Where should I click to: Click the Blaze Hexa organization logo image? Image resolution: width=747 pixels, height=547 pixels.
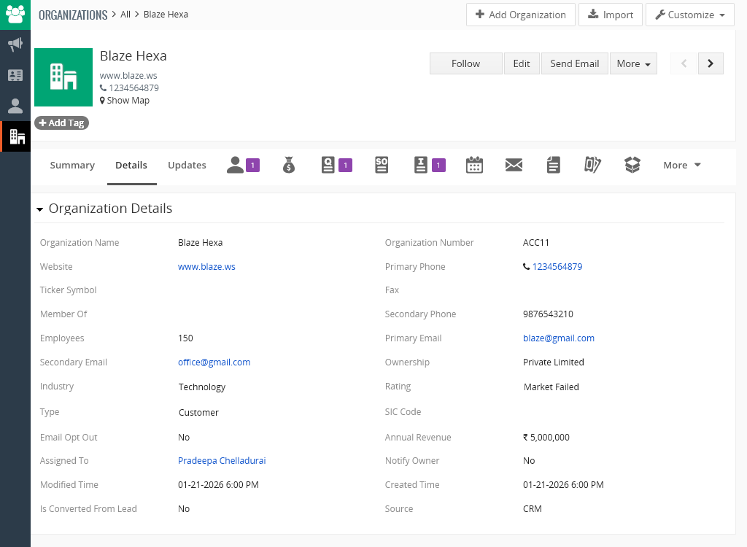[63, 77]
